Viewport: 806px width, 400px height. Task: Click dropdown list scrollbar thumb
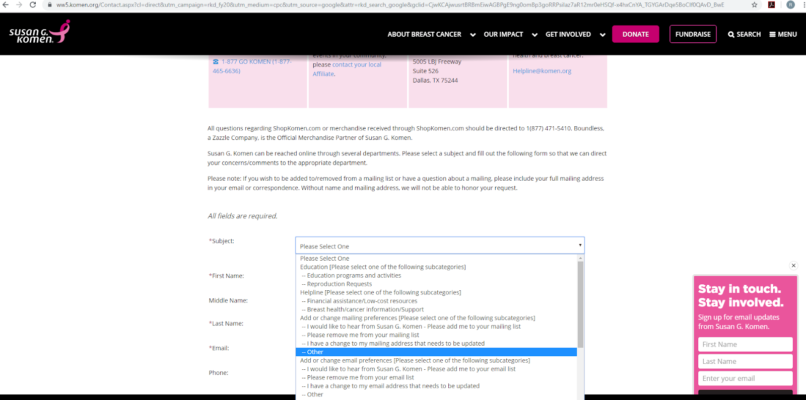pos(580,304)
